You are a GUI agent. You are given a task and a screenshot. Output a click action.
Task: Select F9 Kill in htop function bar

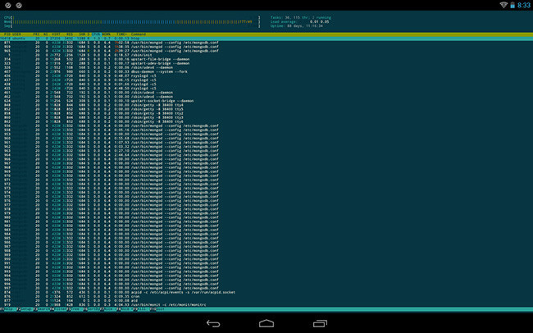point(143,309)
